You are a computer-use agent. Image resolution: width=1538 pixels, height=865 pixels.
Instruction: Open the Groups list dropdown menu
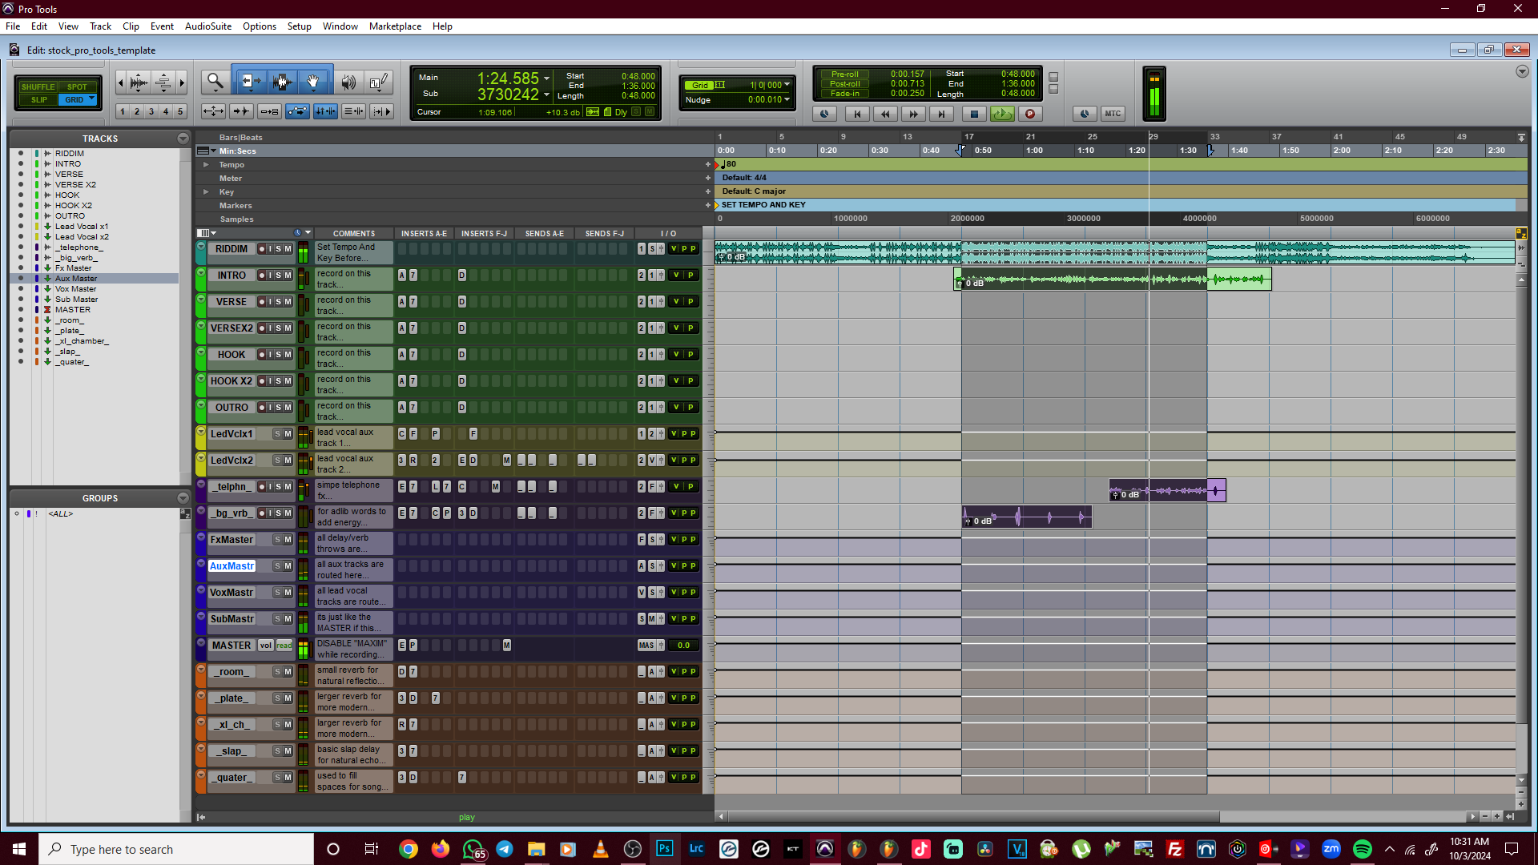click(x=183, y=498)
